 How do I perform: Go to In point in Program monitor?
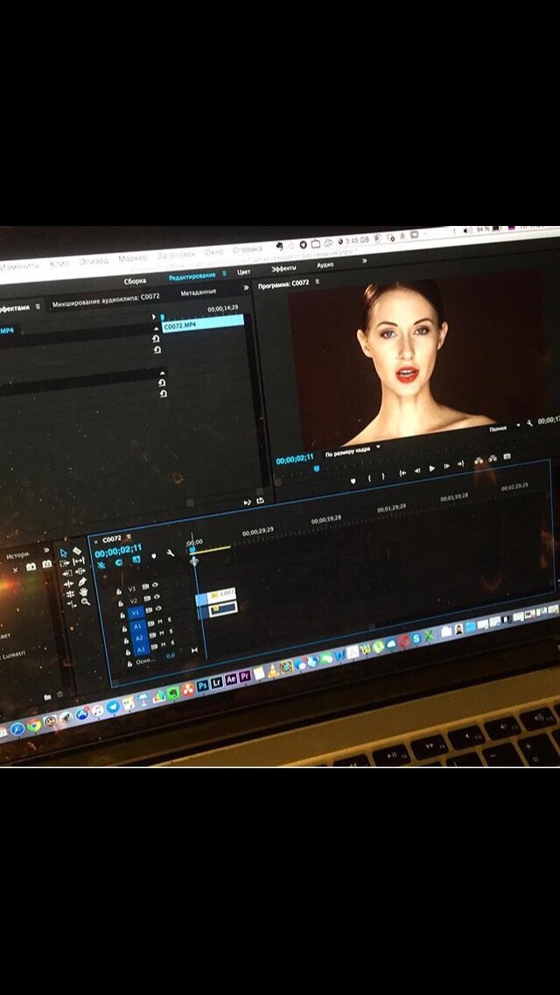402,473
